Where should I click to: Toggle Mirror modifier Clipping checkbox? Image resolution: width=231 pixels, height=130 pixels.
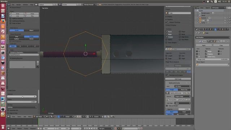[206, 54]
